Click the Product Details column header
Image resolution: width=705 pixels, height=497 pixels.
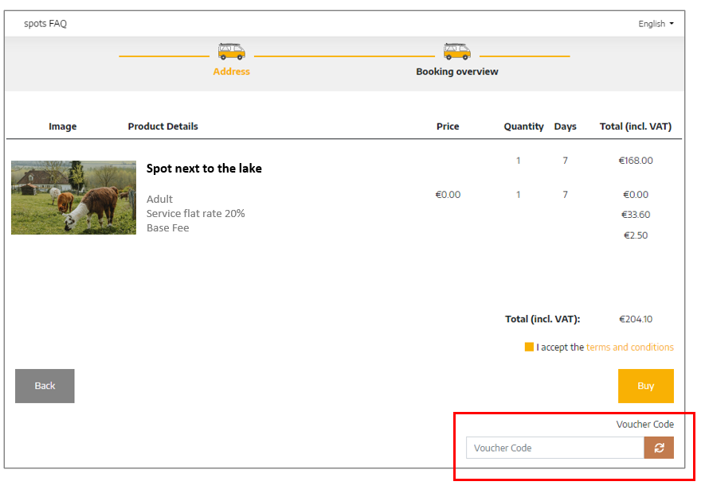[163, 126]
